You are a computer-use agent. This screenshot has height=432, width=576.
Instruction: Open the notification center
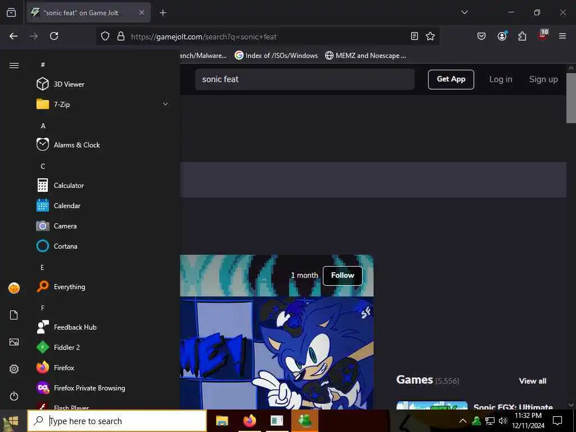(x=557, y=421)
